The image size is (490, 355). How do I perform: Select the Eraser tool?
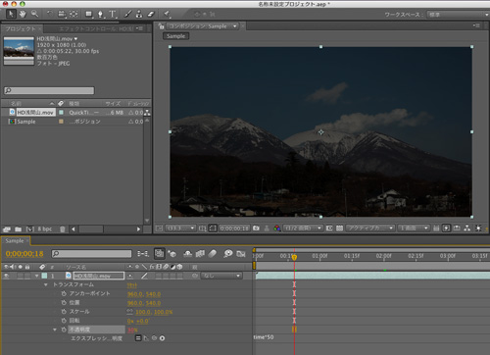pyautogui.click(x=151, y=14)
